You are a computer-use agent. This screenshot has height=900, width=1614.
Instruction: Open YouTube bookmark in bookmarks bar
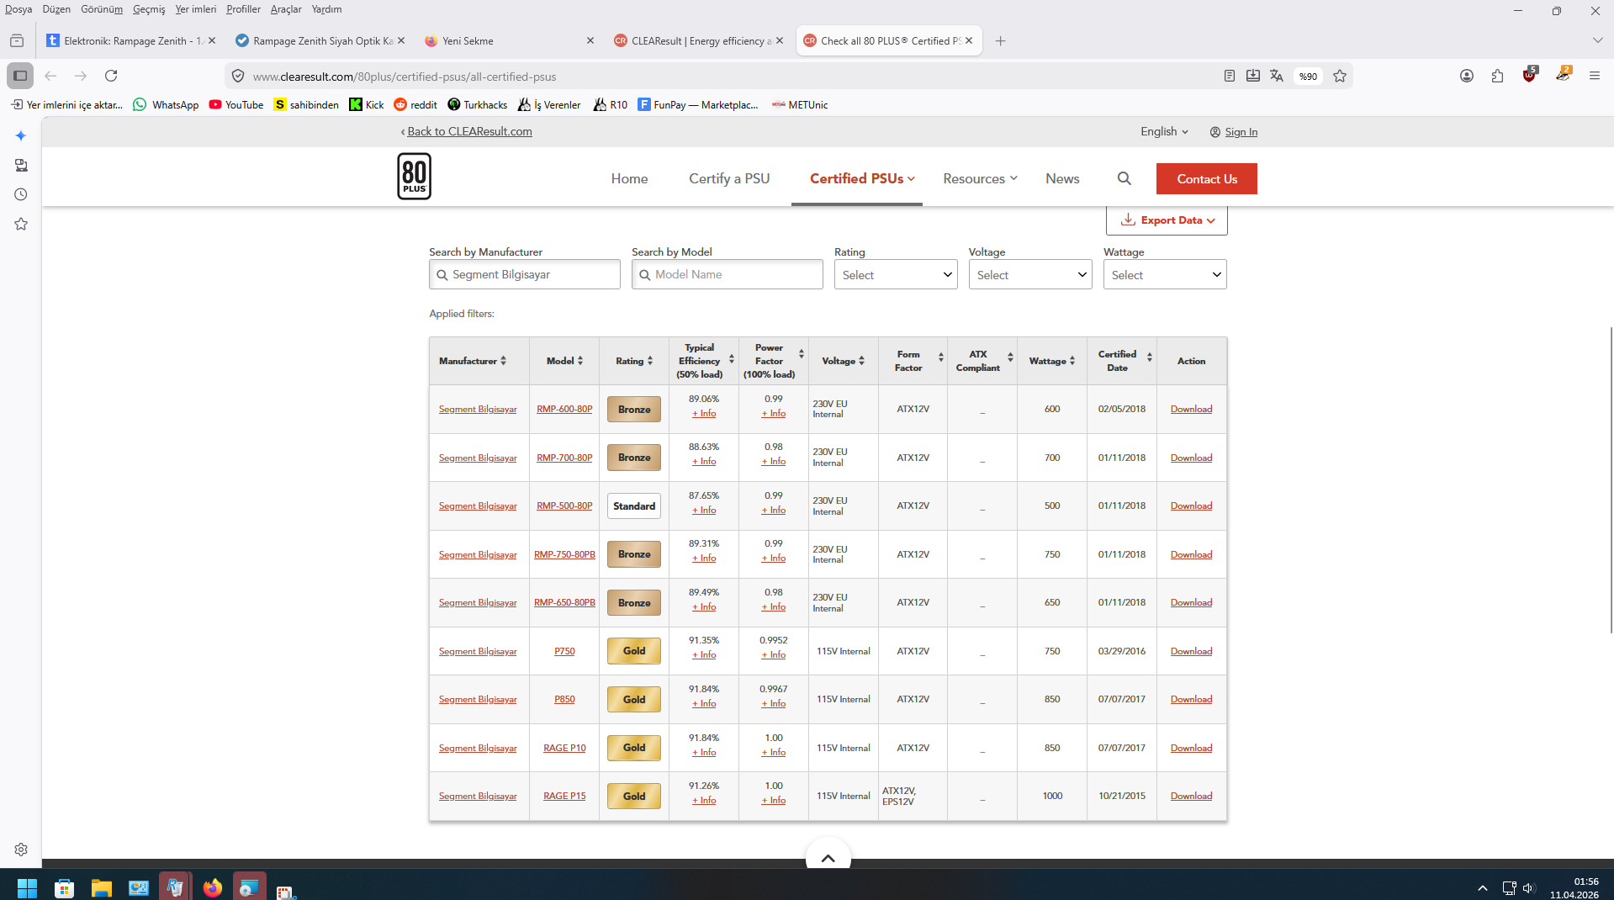236,104
